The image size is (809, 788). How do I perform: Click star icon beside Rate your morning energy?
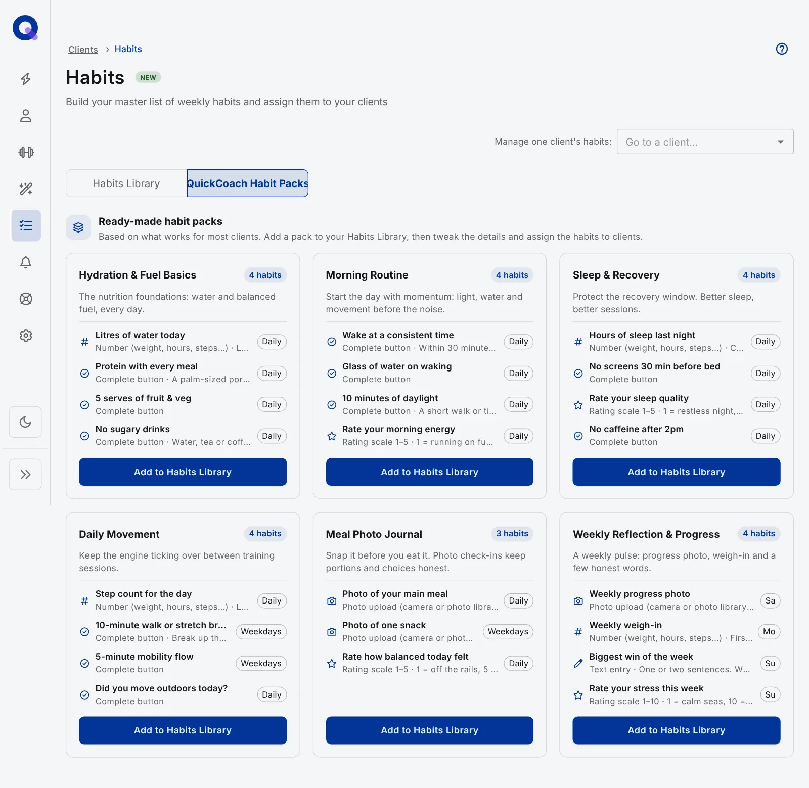(332, 436)
